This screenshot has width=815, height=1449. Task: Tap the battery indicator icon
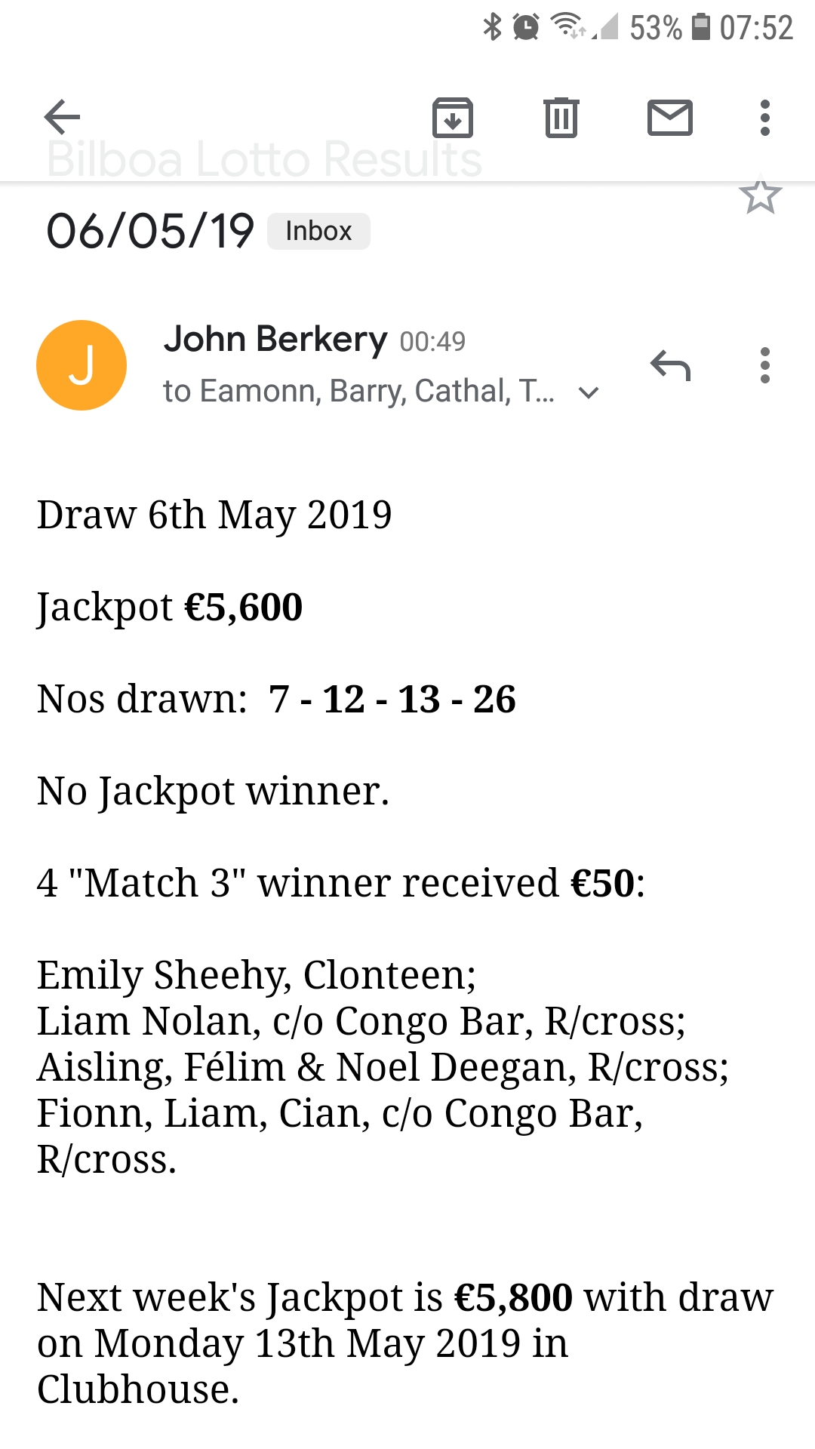[701, 27]
